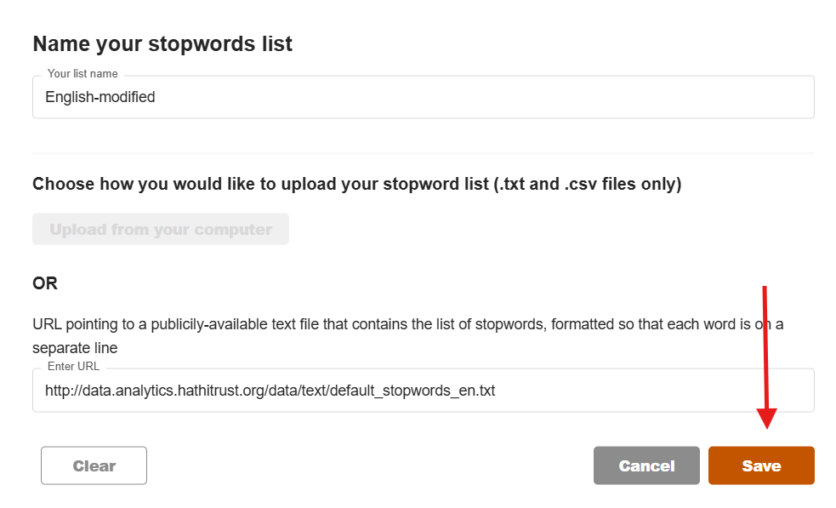Click the 'English-modified' text in name field
The width and height of the screenshot is (836, 508).
point(100,97)
